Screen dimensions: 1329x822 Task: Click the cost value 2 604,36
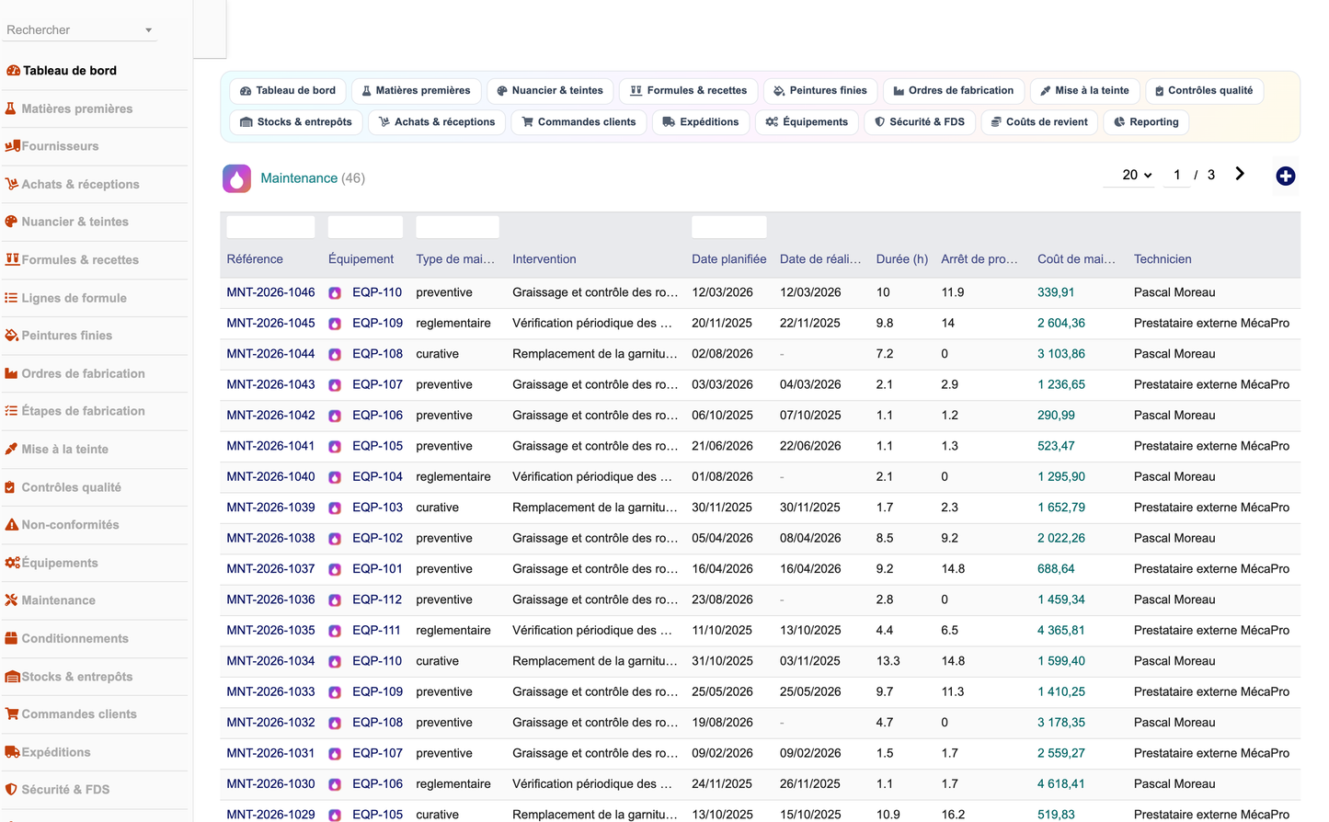[x=1061, y=324]
